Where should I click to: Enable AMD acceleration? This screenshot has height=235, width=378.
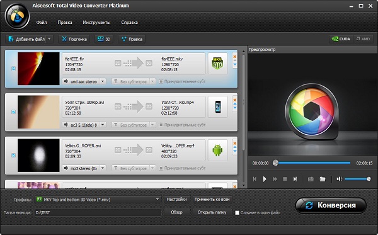click(x=363, y=39)
